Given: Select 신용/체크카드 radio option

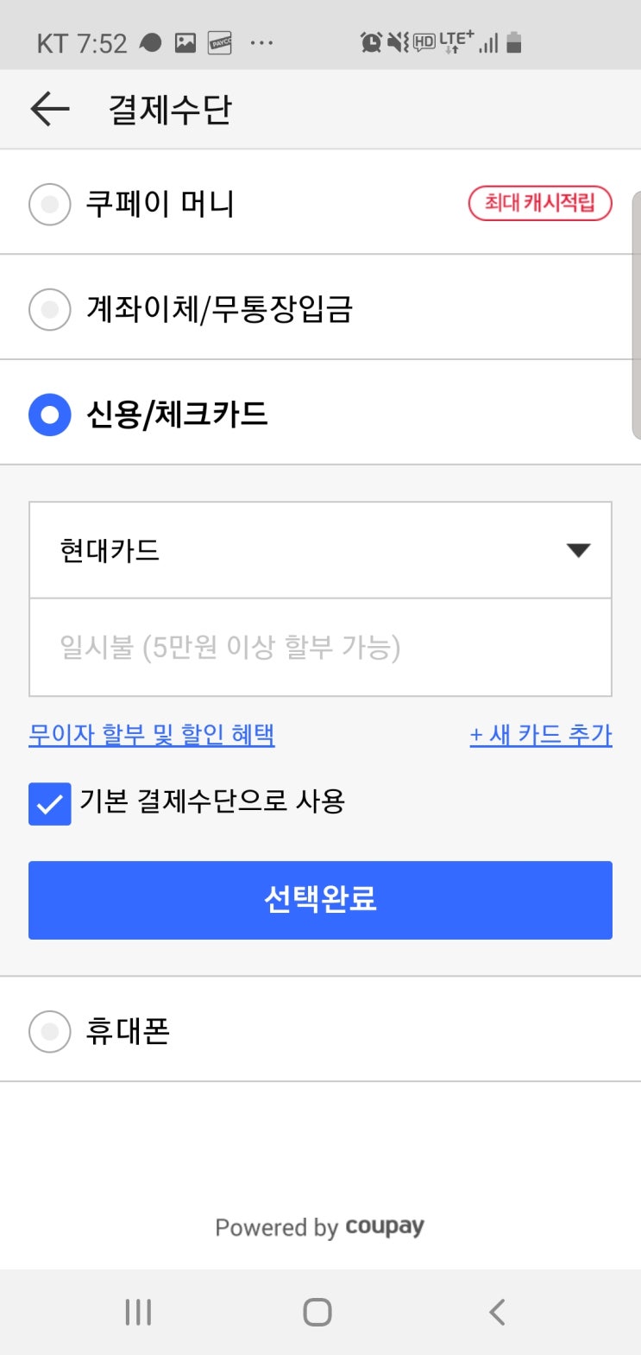Looking at the screenshot, I should pyautogui.click(x=50, y=415).
